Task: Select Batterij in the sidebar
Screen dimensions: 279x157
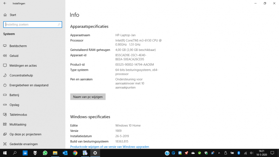Action: pyautogui.click(x=14, y=95)
